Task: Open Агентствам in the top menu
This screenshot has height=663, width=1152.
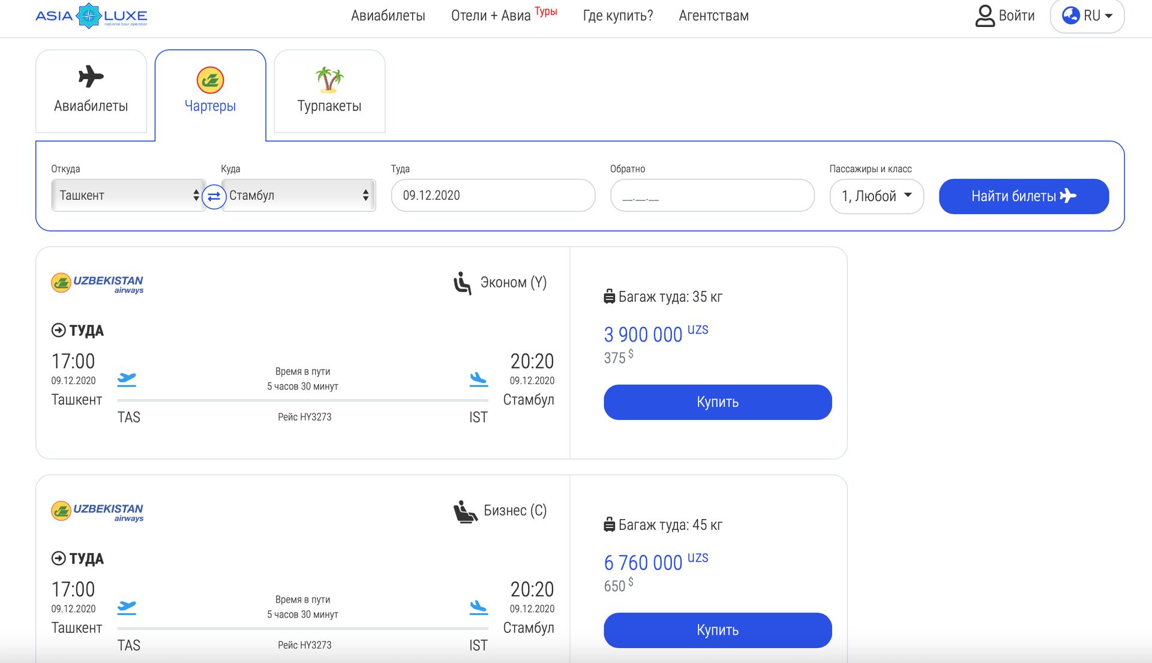Action: (x=713, y=16)
